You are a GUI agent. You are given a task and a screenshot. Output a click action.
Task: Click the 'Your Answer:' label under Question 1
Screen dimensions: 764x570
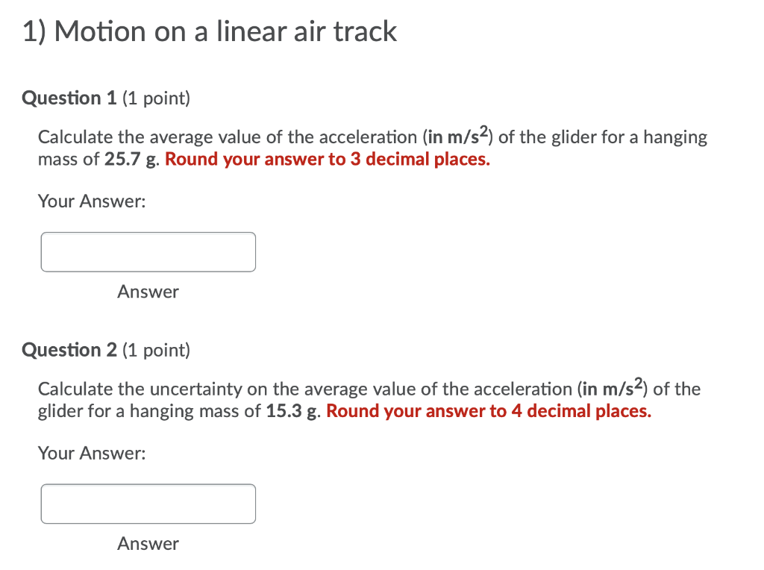(x=92, y=201)
